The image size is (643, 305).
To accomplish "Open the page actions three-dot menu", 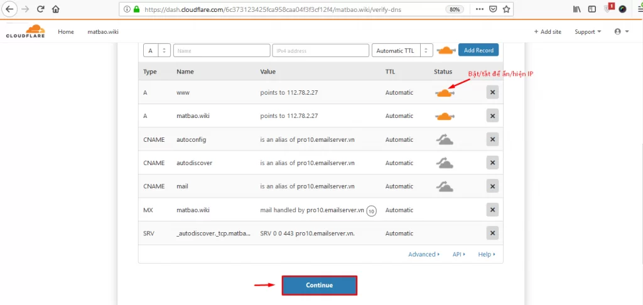I will click(x=479, y=9).
